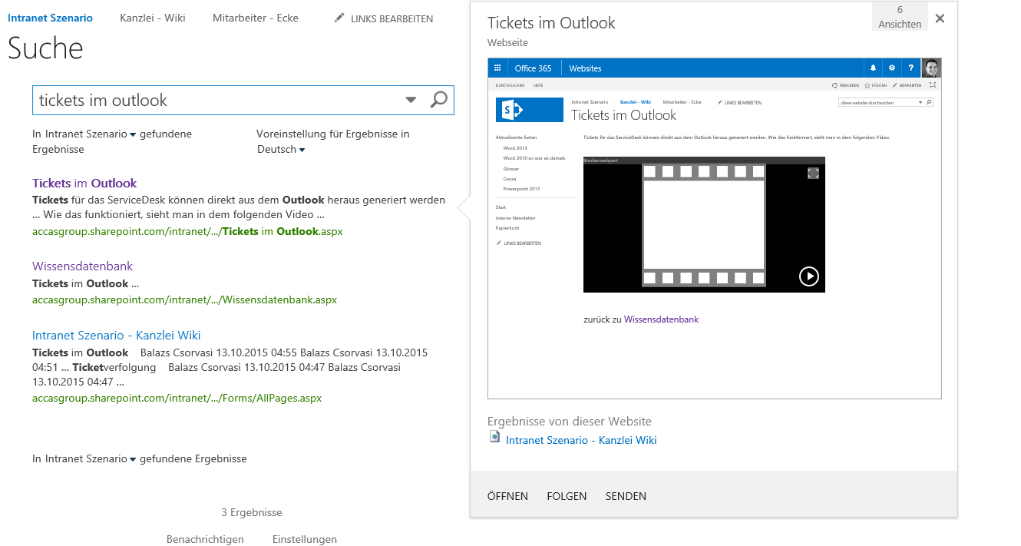Click Word 2013 in preview sidebar

tap(515, 147)
